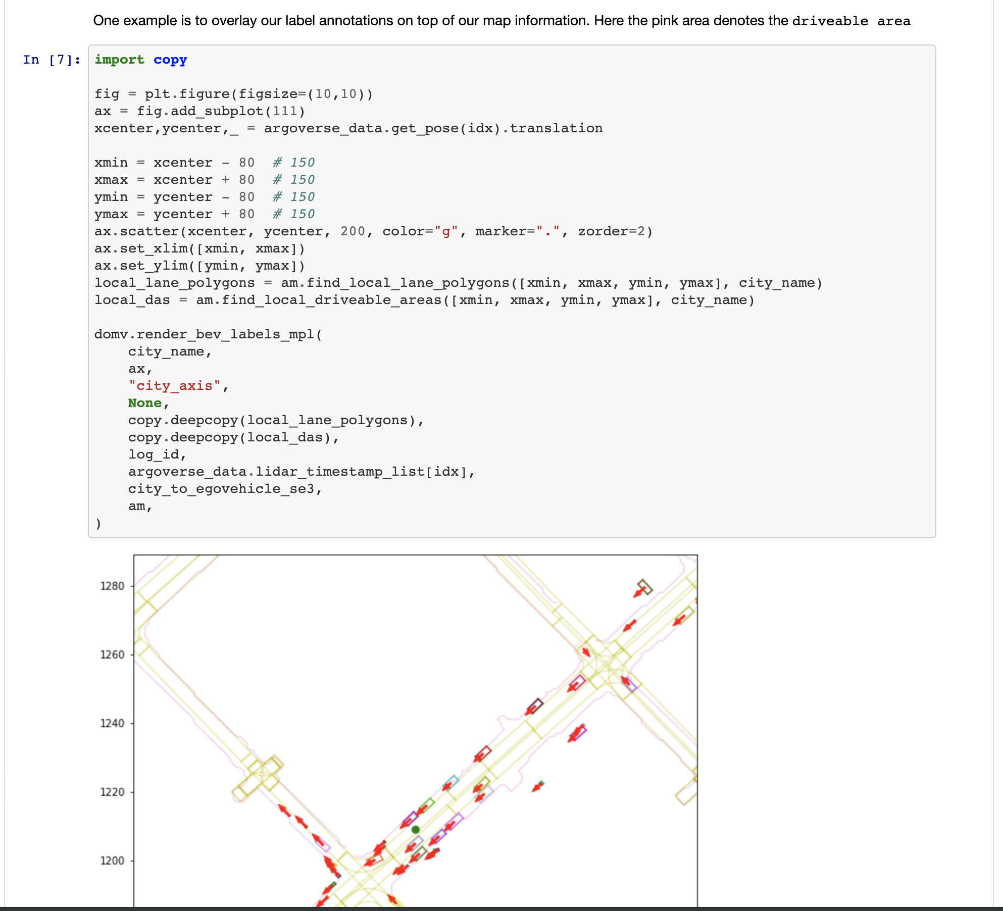
Task: Click on the 'import copy' line
Action: click(140, 60)
